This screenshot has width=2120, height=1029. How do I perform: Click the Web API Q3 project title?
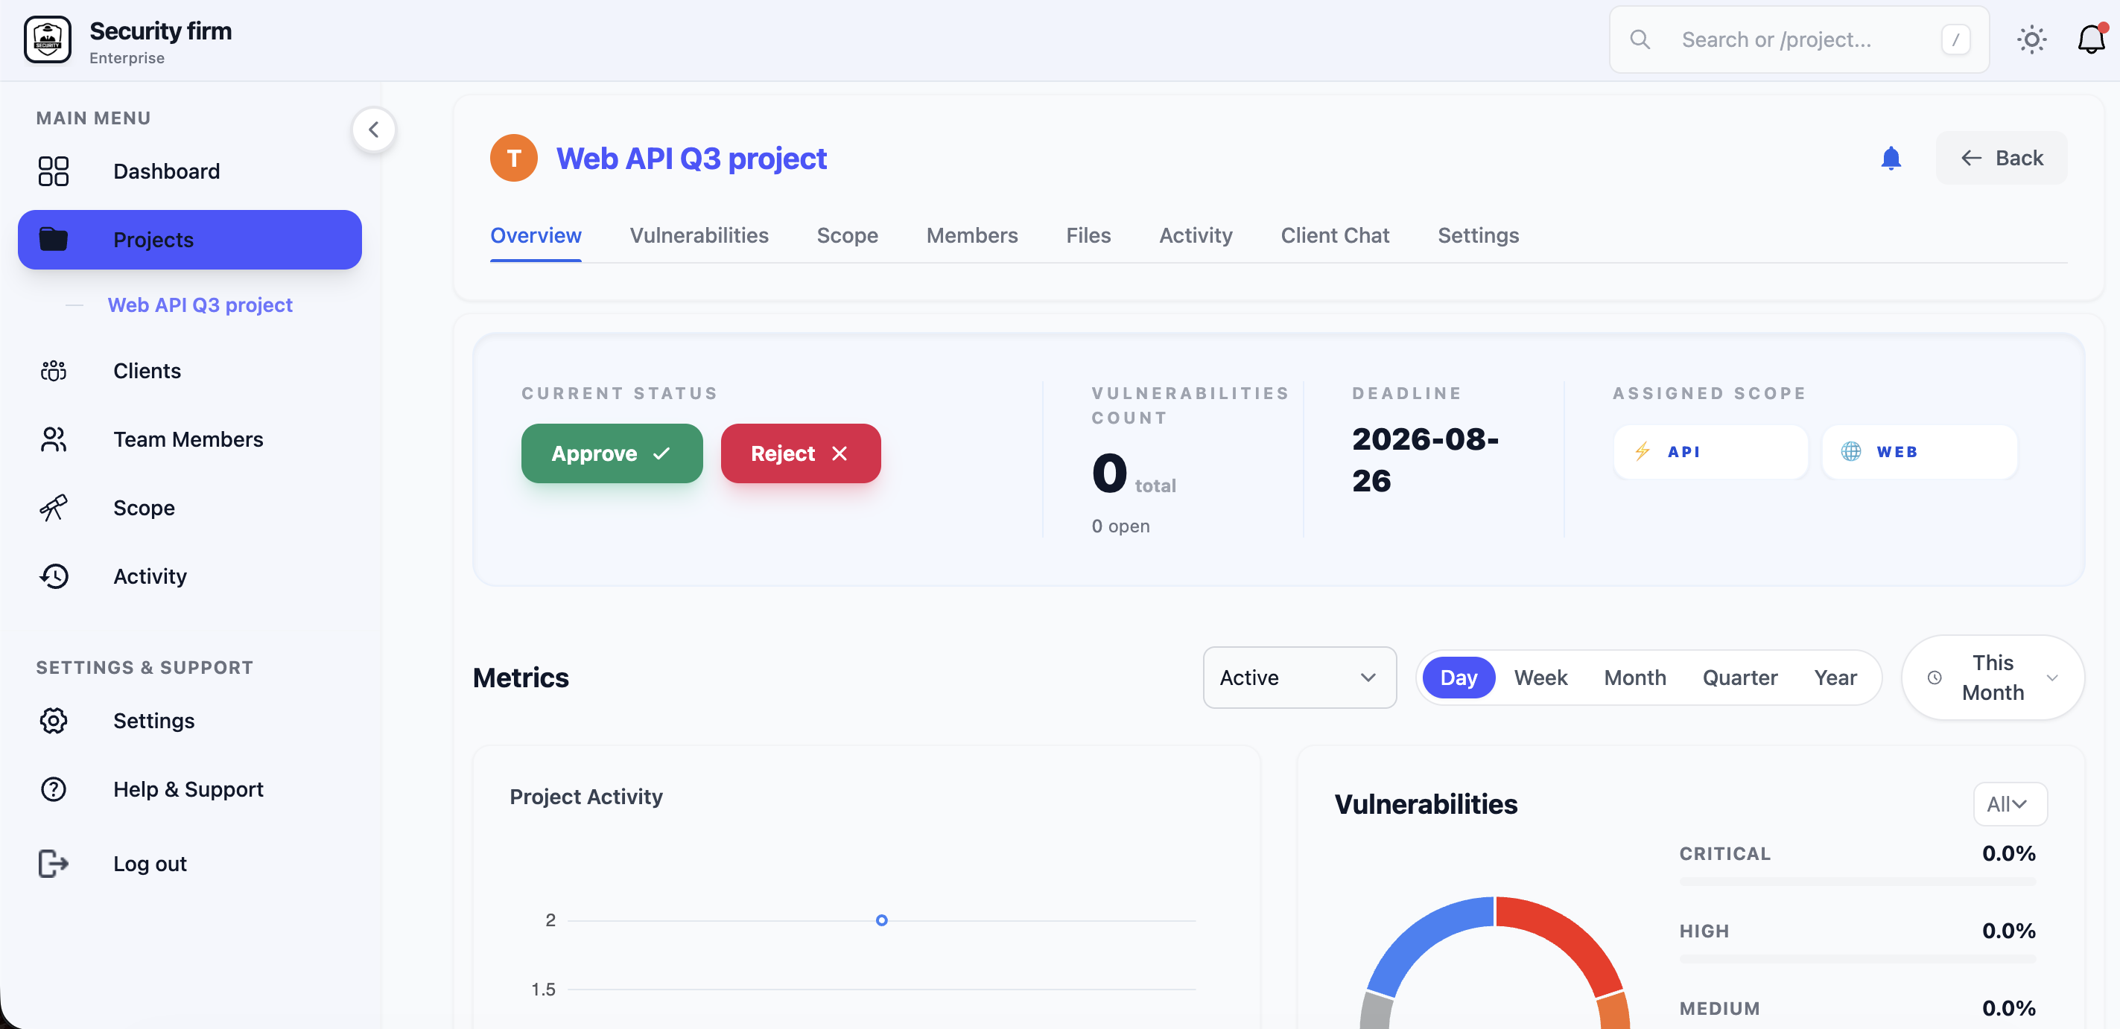coord(691,158)
